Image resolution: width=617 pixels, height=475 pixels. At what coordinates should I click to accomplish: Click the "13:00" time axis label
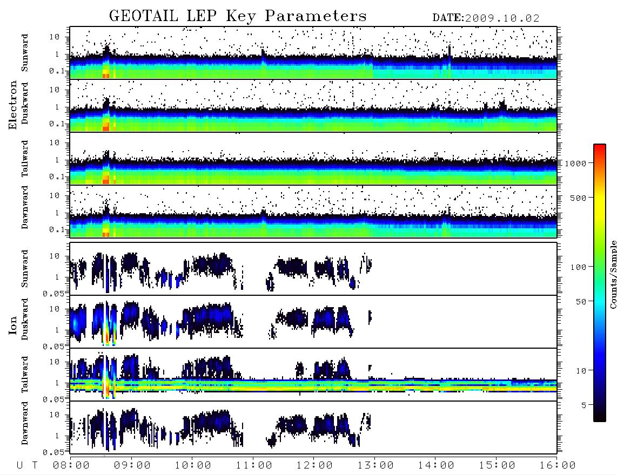(x=375, y=466)
